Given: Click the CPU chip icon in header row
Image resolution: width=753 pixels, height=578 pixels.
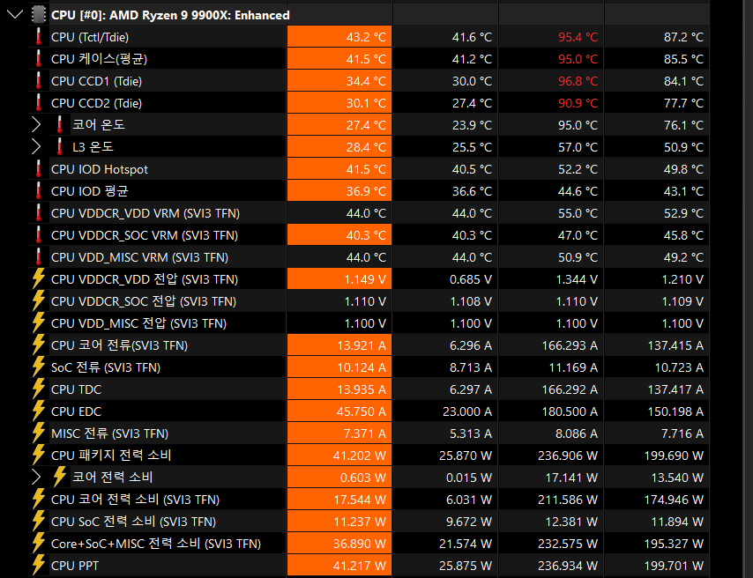Looking at the screenshot, I should click(x=39, y=15).
